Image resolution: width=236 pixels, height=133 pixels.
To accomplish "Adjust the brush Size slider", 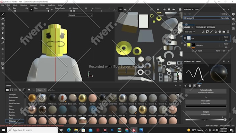I will (x=20, y=11).
